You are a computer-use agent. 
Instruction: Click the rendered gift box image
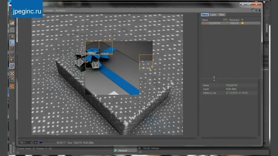[107, 75]
